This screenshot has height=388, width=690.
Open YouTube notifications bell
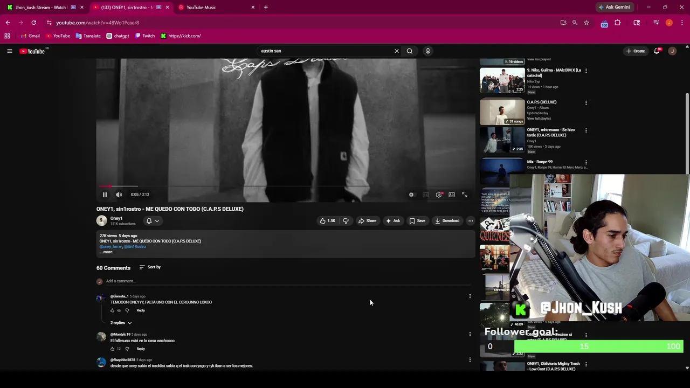(x=657, y=51)
